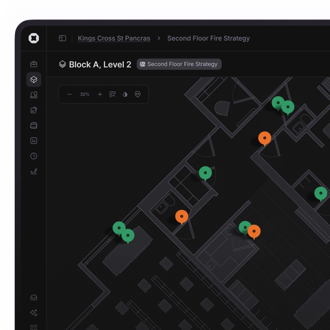The height and width of the screenshot is (330, 330).
Task: Select the Second Floor Fire Strategy breadcrumb
Action: pyautogui.click(x=208, y=38)
